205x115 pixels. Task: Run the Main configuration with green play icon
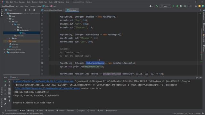173,6
